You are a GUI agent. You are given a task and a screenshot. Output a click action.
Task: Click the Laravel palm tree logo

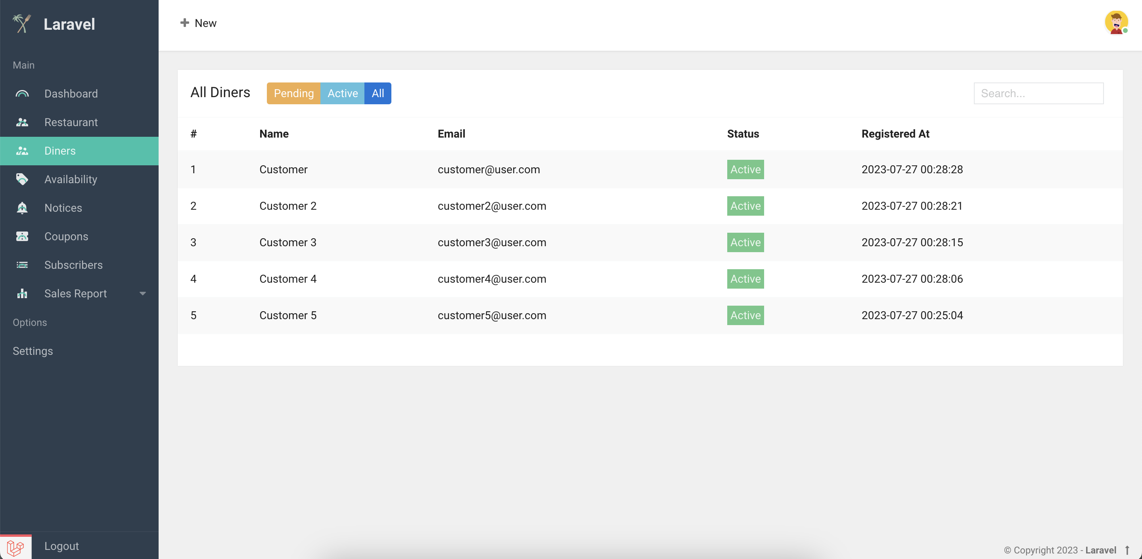(x=22, y=23)
